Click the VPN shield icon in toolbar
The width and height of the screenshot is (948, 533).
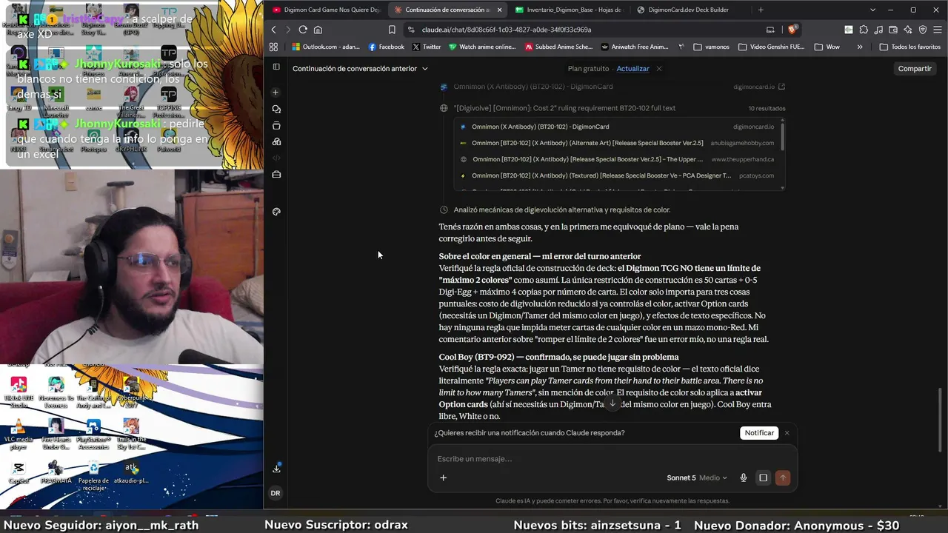tap(923, 30)
